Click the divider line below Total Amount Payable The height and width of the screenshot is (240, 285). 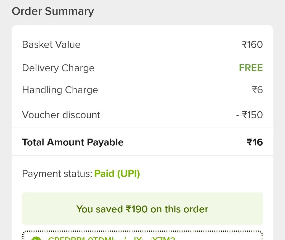coord(142,156)
